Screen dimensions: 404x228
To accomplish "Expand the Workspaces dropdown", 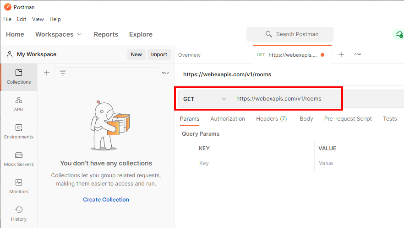I will pyautogui.click(x=59, y=34).
